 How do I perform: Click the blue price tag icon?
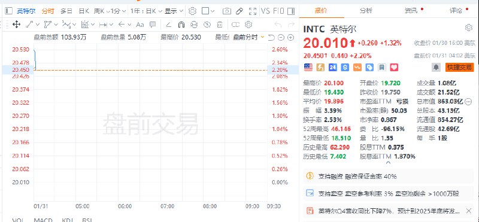(369, 68)
